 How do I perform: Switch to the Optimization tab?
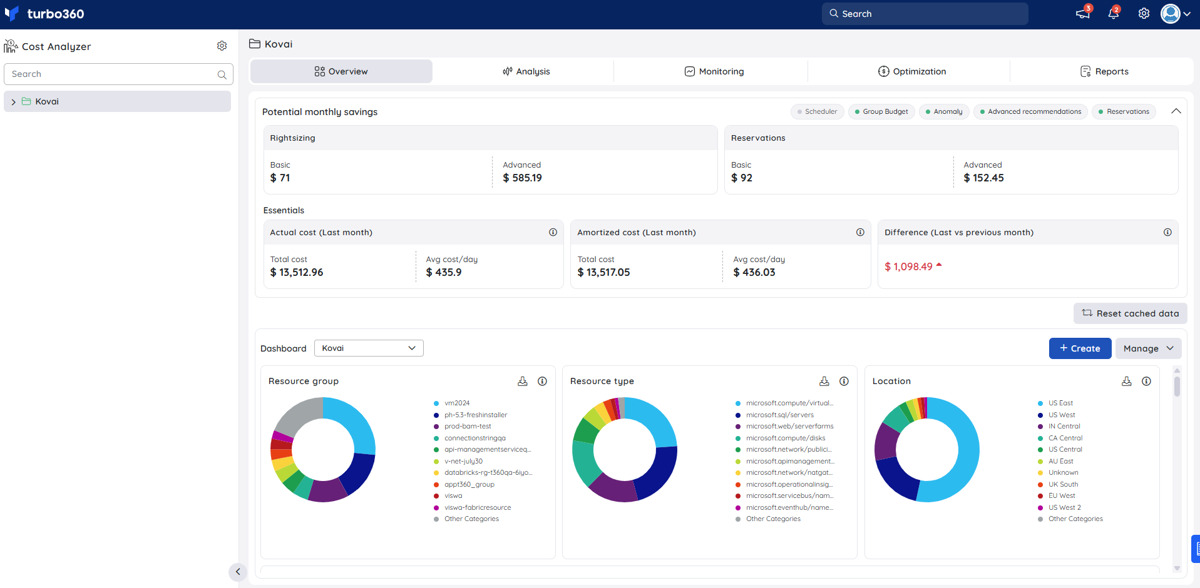[911, 71]
